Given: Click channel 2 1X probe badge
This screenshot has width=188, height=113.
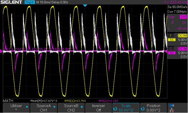Looking at the screenshot, I should coord(172,53).
